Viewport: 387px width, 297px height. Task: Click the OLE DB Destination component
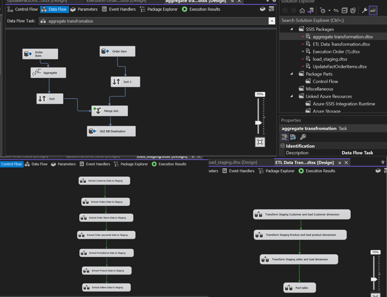pos(111,131)
